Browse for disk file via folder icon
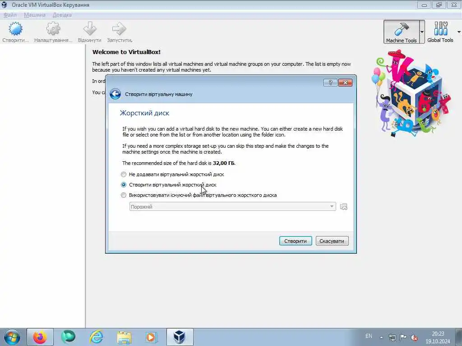Screen dimensions: 462x346 (343, 206)
